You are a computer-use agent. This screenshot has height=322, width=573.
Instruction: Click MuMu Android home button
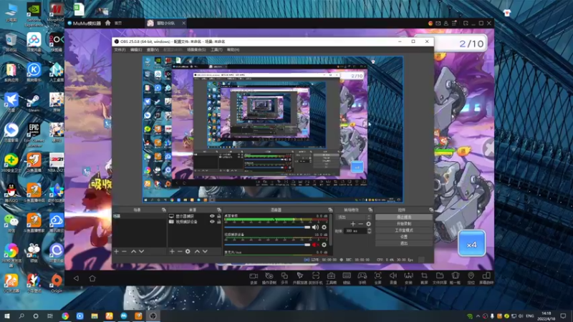pyautogui.click(x=92, y=278)
